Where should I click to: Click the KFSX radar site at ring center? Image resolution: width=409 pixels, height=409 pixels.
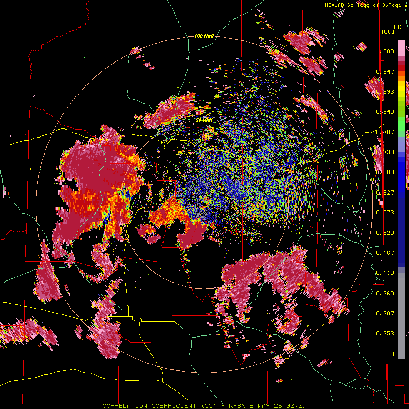pyautogui.click(x=204, y=204)
